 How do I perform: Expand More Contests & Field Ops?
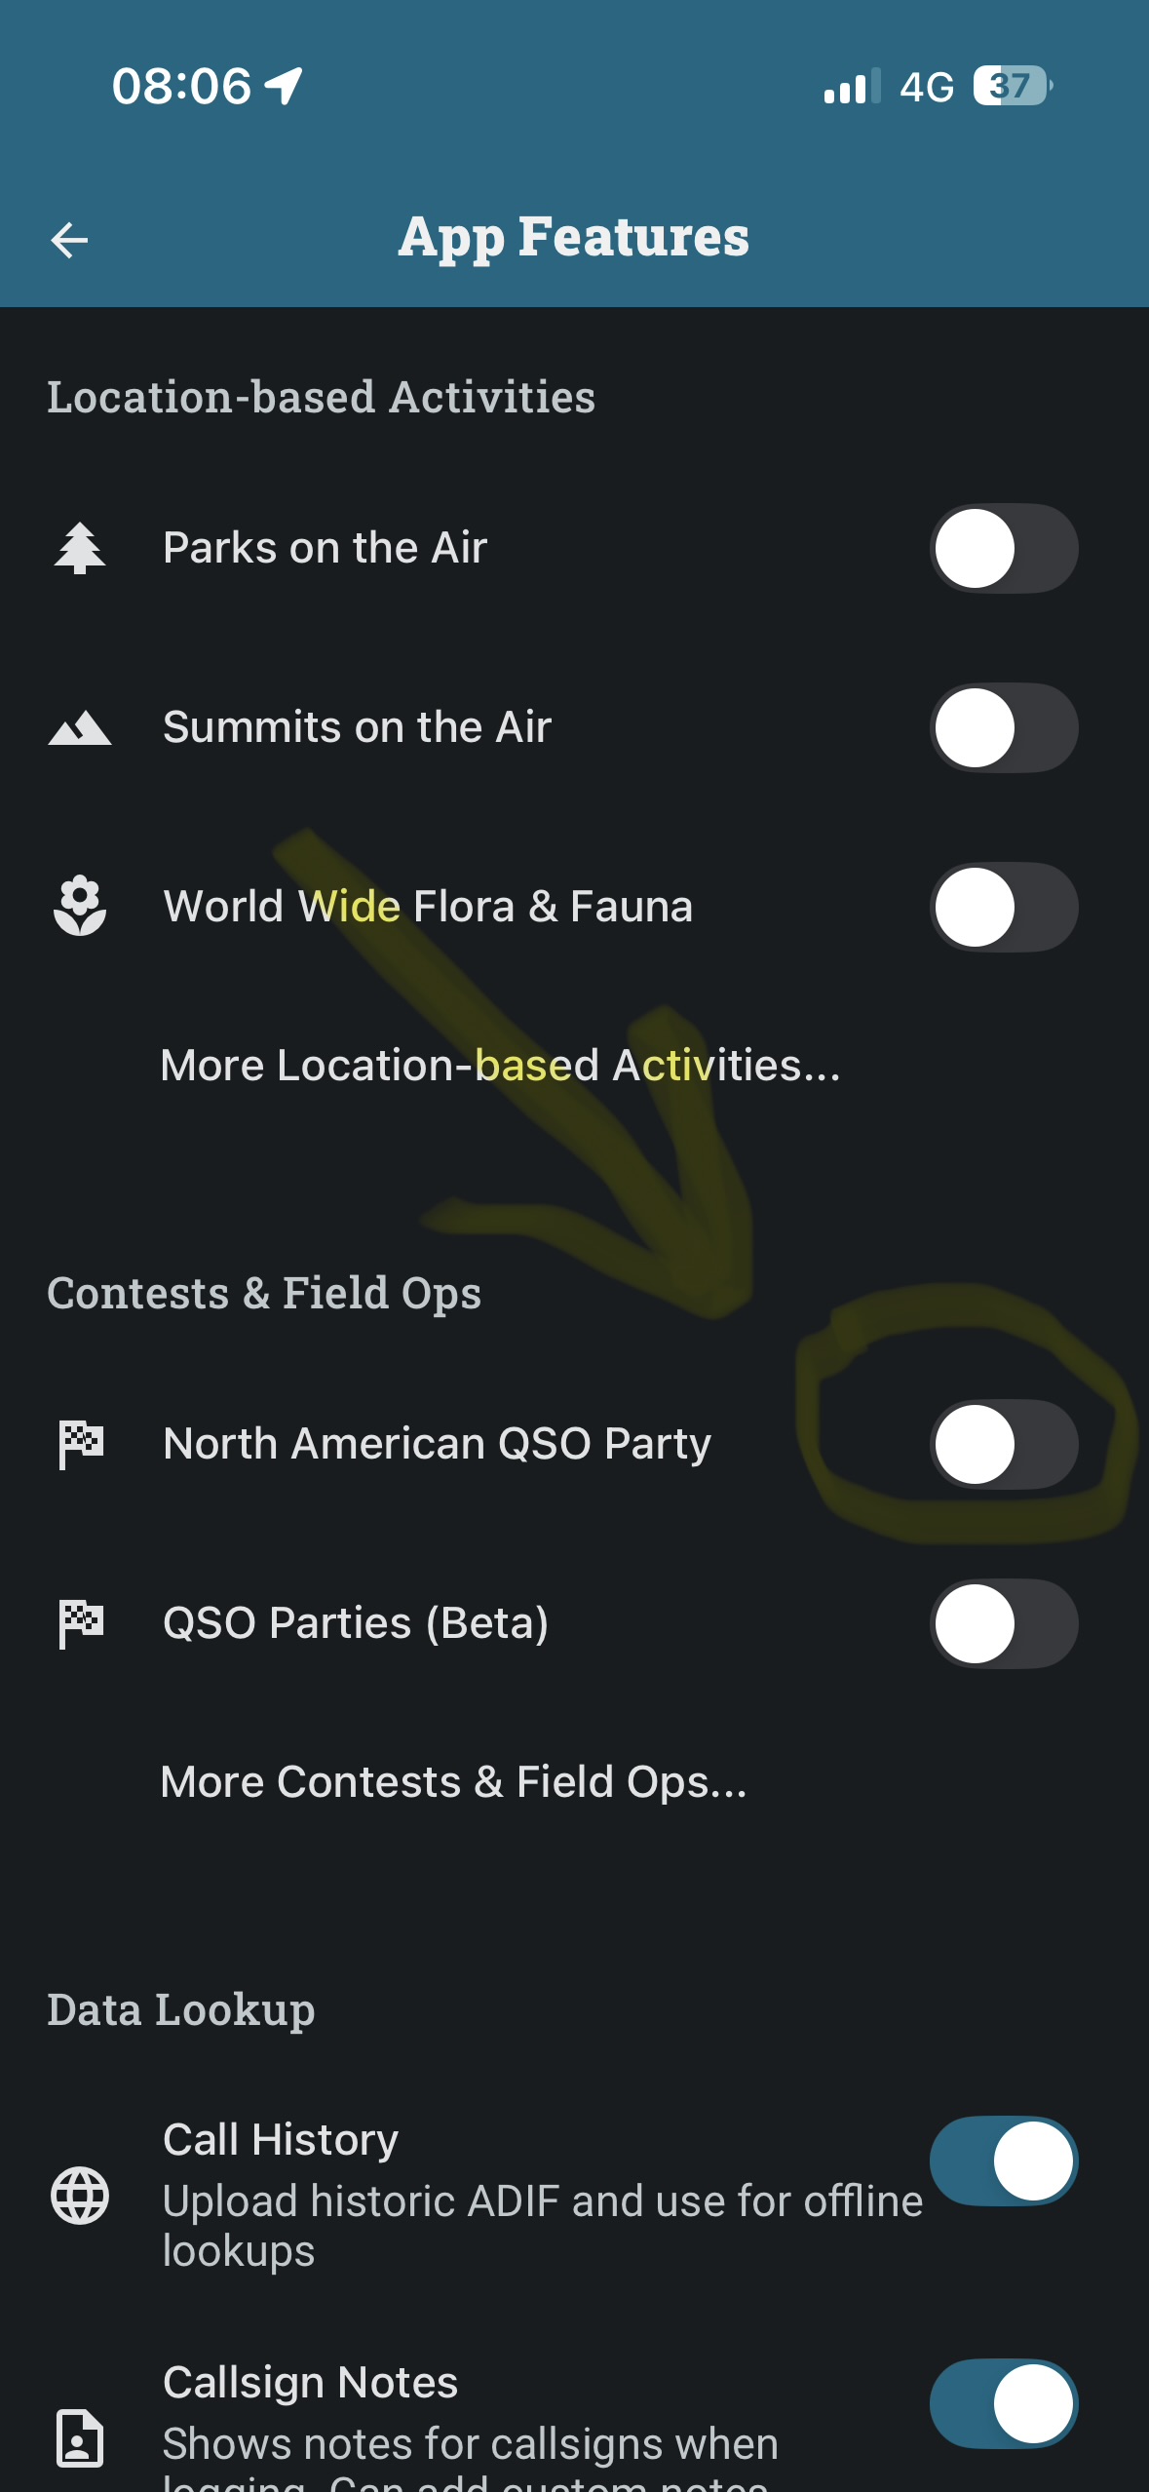click(453, 1782)
